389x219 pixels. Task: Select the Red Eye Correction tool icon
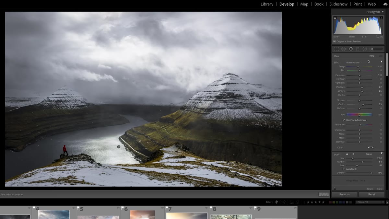point(351,49)
